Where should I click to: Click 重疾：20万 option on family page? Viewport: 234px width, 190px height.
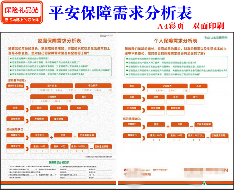[39, 149]
